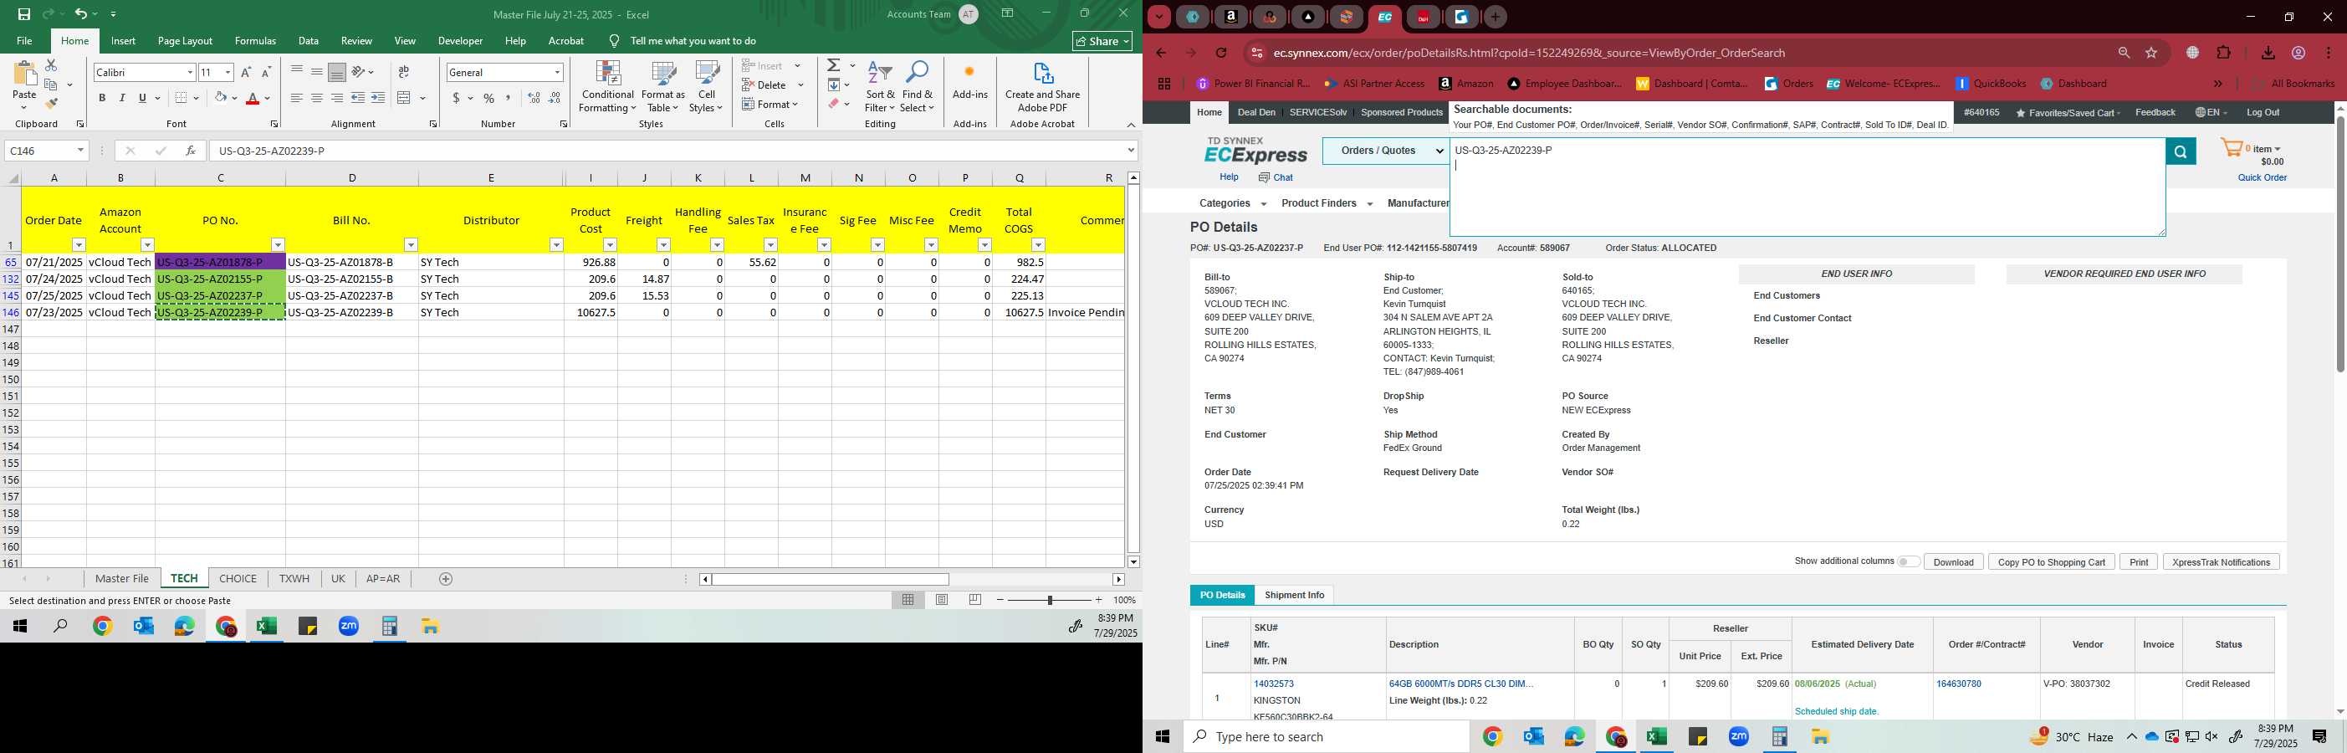Switch to the Shipment Info tab
This screenshot has height=753, width=2347.
(1294, 596)
